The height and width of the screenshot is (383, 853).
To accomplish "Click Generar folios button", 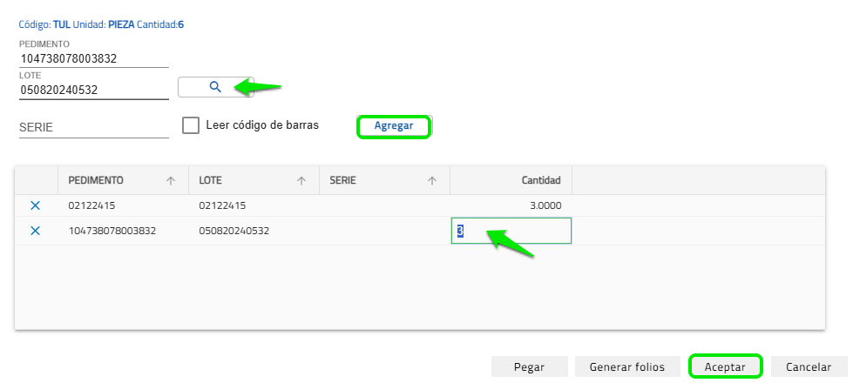I will click(627, 366).
